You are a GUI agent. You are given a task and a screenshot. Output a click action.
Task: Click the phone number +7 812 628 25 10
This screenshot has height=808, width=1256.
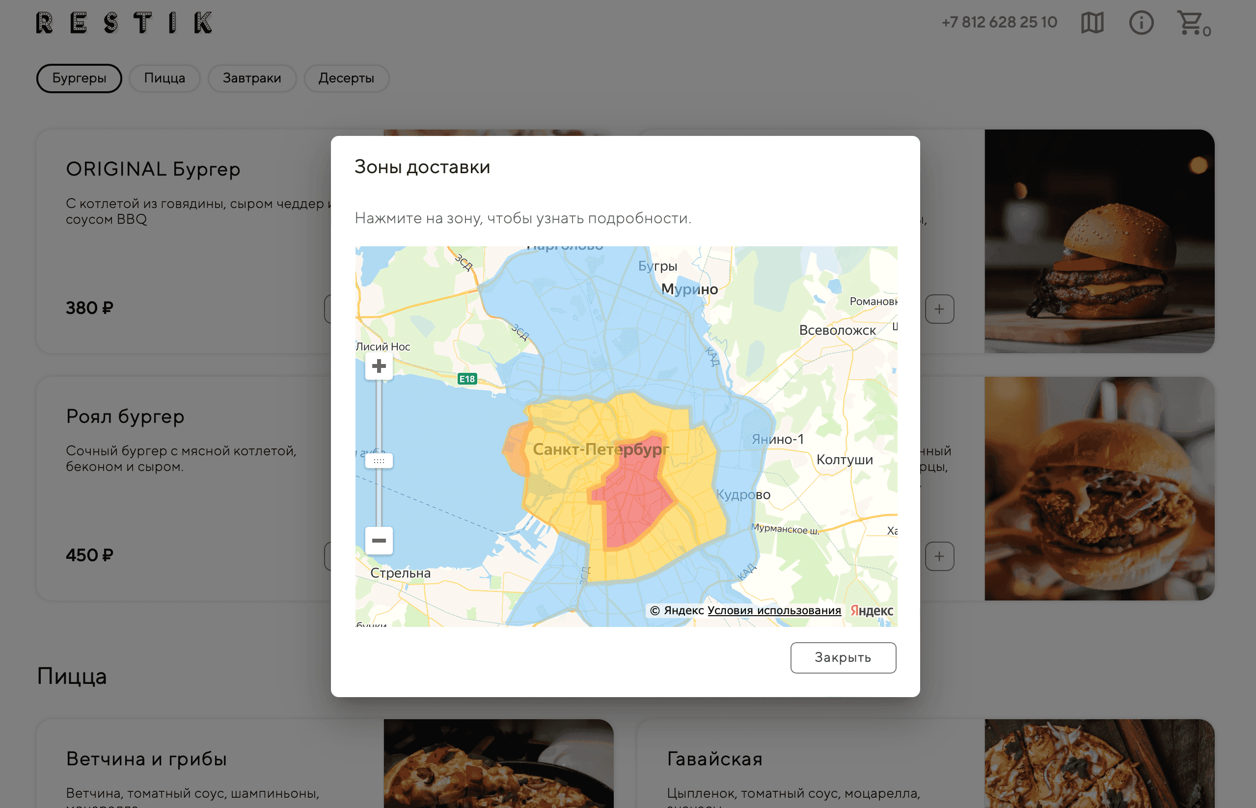(x=999, y=23)
